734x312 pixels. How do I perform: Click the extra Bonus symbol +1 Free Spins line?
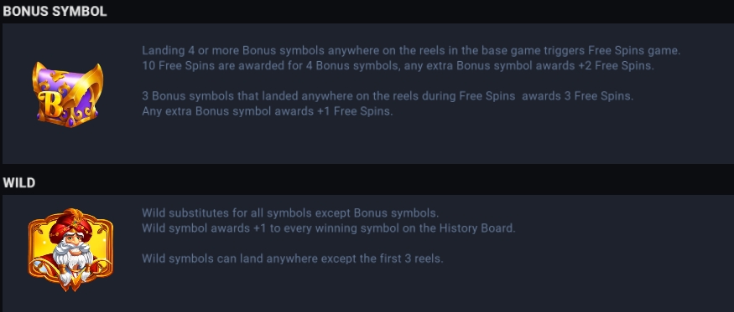268,111
